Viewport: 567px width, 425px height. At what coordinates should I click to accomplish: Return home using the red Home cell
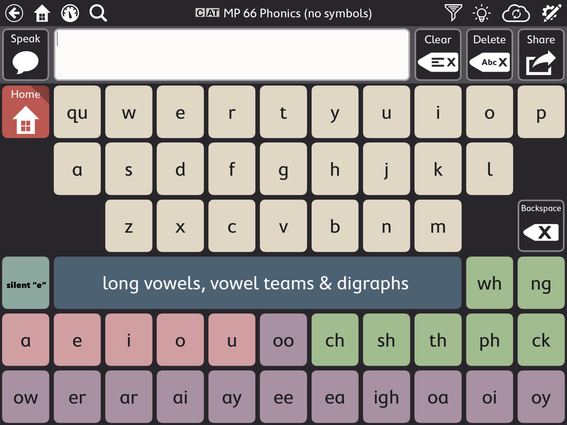tap(25, 112)
